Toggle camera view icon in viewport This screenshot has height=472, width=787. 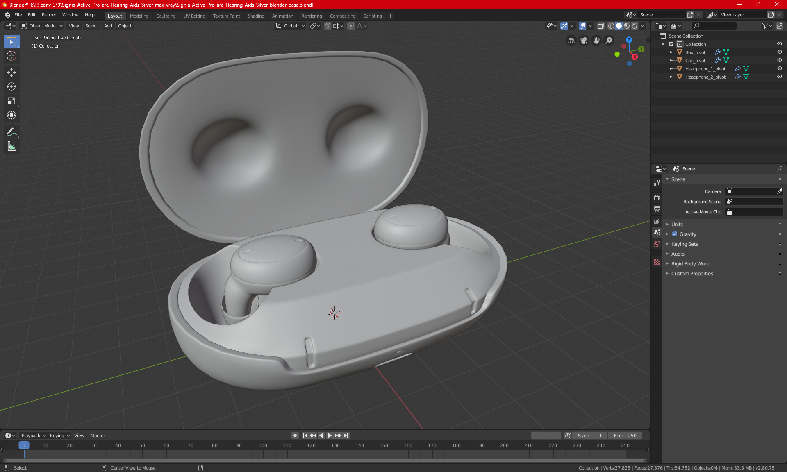click(x=584, y=41)
